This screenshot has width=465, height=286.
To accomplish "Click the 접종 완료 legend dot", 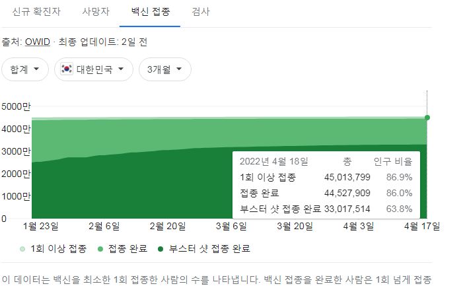I will 100,249.
